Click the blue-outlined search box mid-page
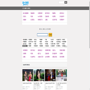This screenshot has width=90, height=90. pyautogui.click(x=42, y=35)
